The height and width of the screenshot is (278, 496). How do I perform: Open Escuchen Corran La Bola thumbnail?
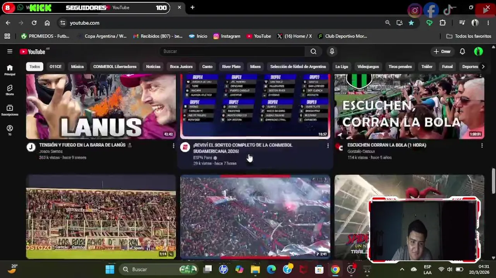(x=409, y=106)
